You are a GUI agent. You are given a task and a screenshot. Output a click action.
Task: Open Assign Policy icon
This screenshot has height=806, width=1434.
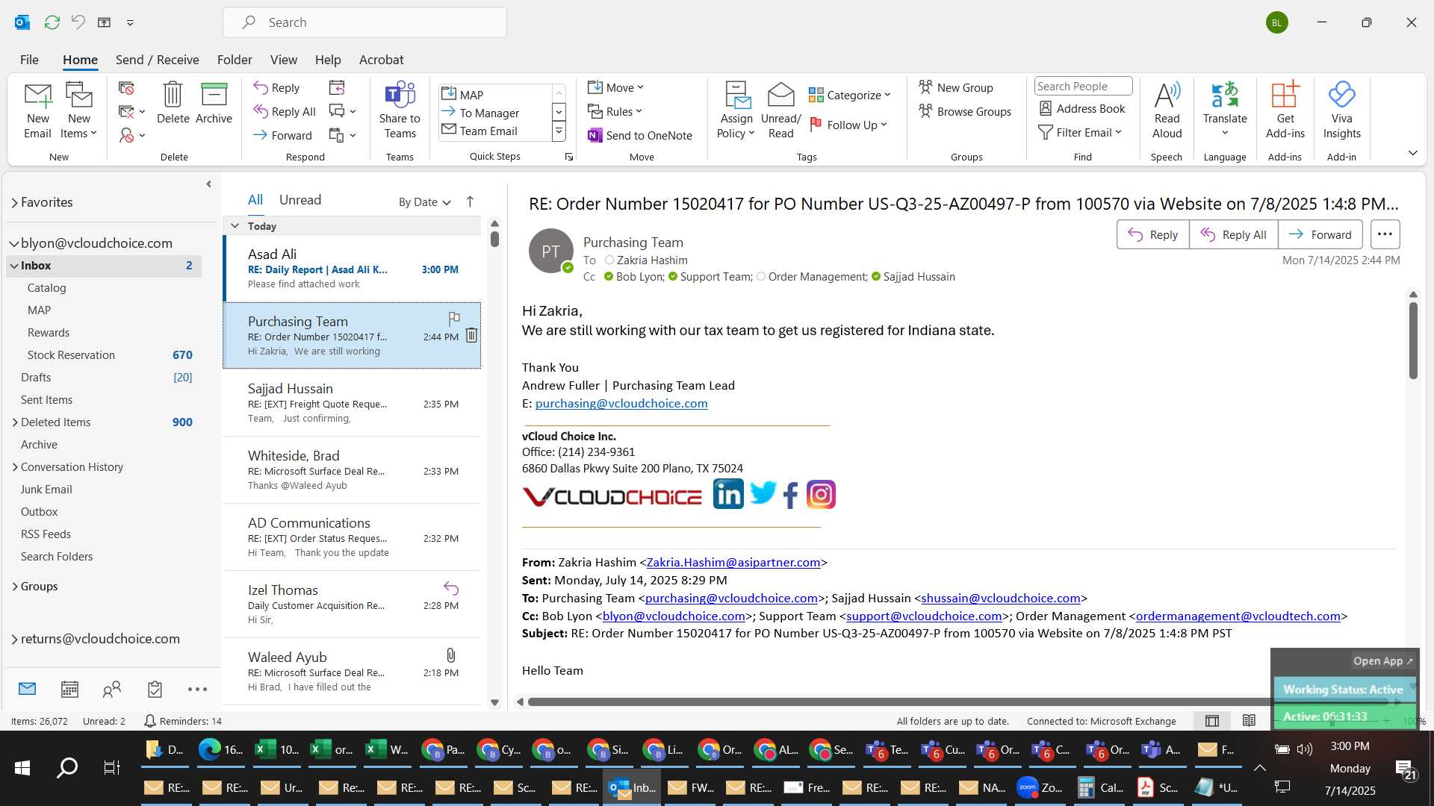pos(736,110)
